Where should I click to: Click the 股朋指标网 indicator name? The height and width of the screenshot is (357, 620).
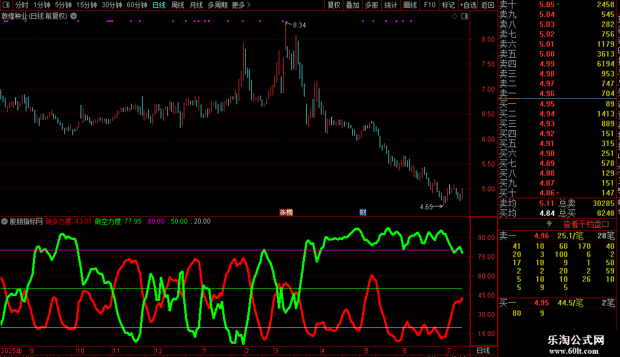pyautogui.click(x=26, y=221)
